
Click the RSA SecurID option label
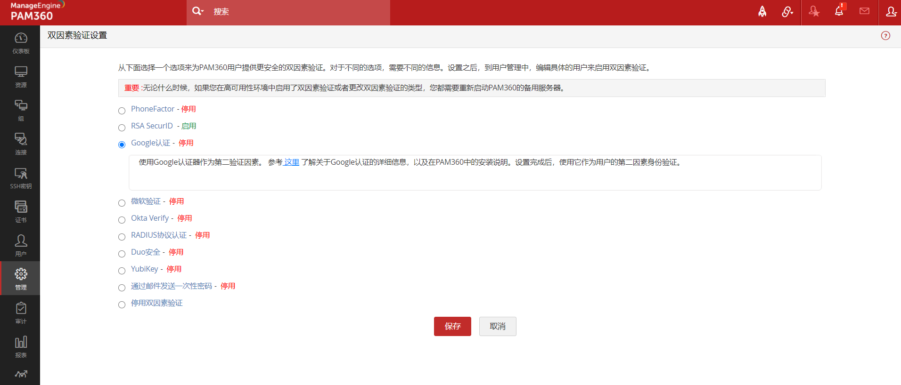coord(152,126)
